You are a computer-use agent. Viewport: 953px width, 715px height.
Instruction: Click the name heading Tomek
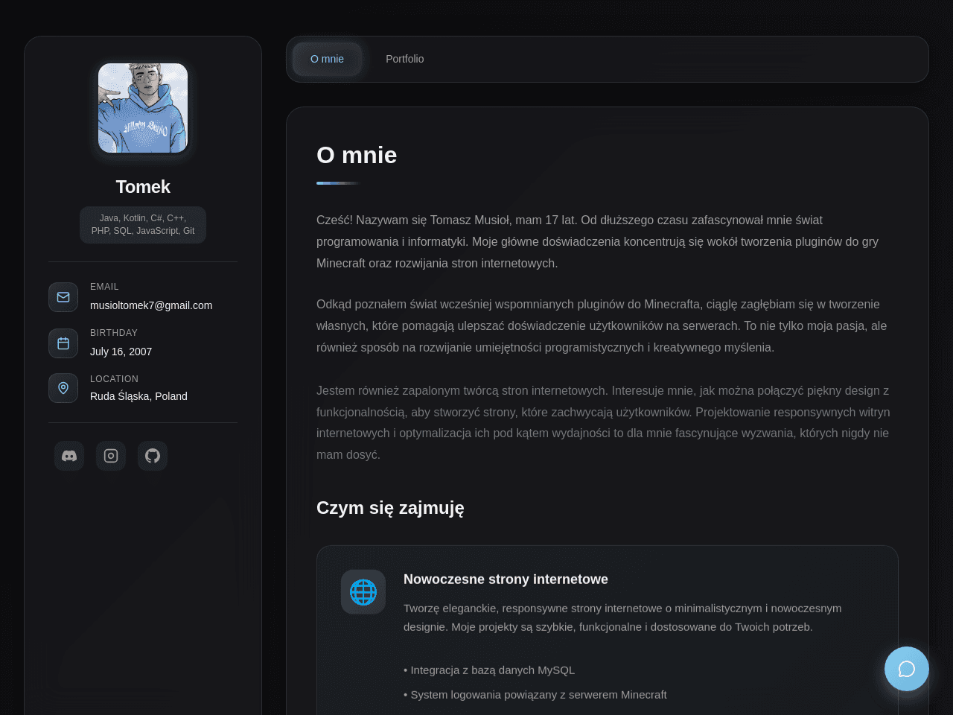coord(143,187)
